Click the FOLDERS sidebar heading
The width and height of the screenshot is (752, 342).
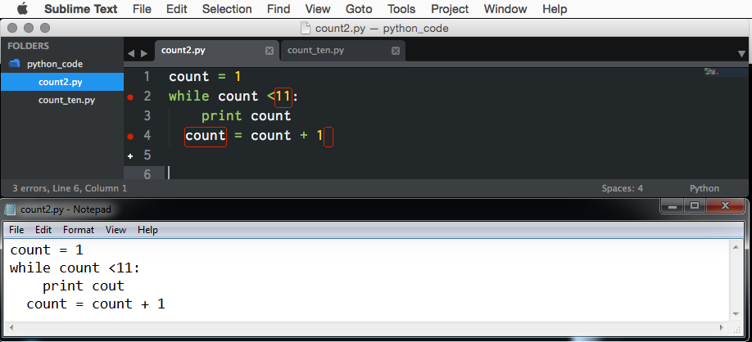point(29,46)
